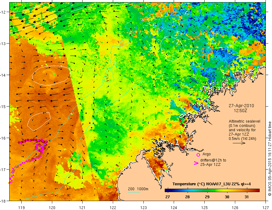272x210 pixels.
Task: Click the '27-Apr-2010' date label
Action: click(241, 106)
